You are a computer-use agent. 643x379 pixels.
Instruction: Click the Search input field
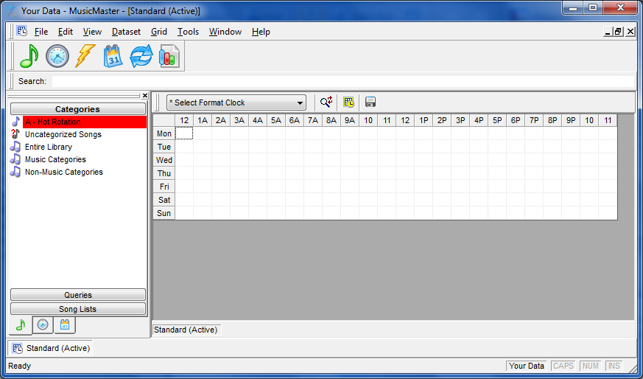coord(342,81)
